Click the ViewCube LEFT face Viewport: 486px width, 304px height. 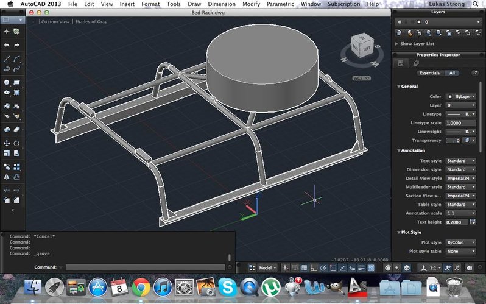pyautogui.click(x=367, y=49)
